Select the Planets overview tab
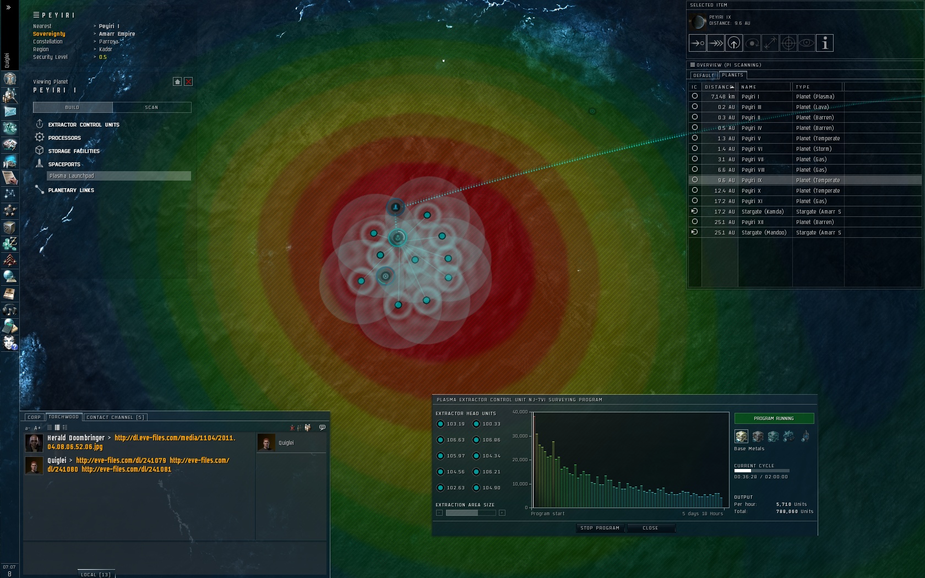The image size is (925, 578). [733, 75]
